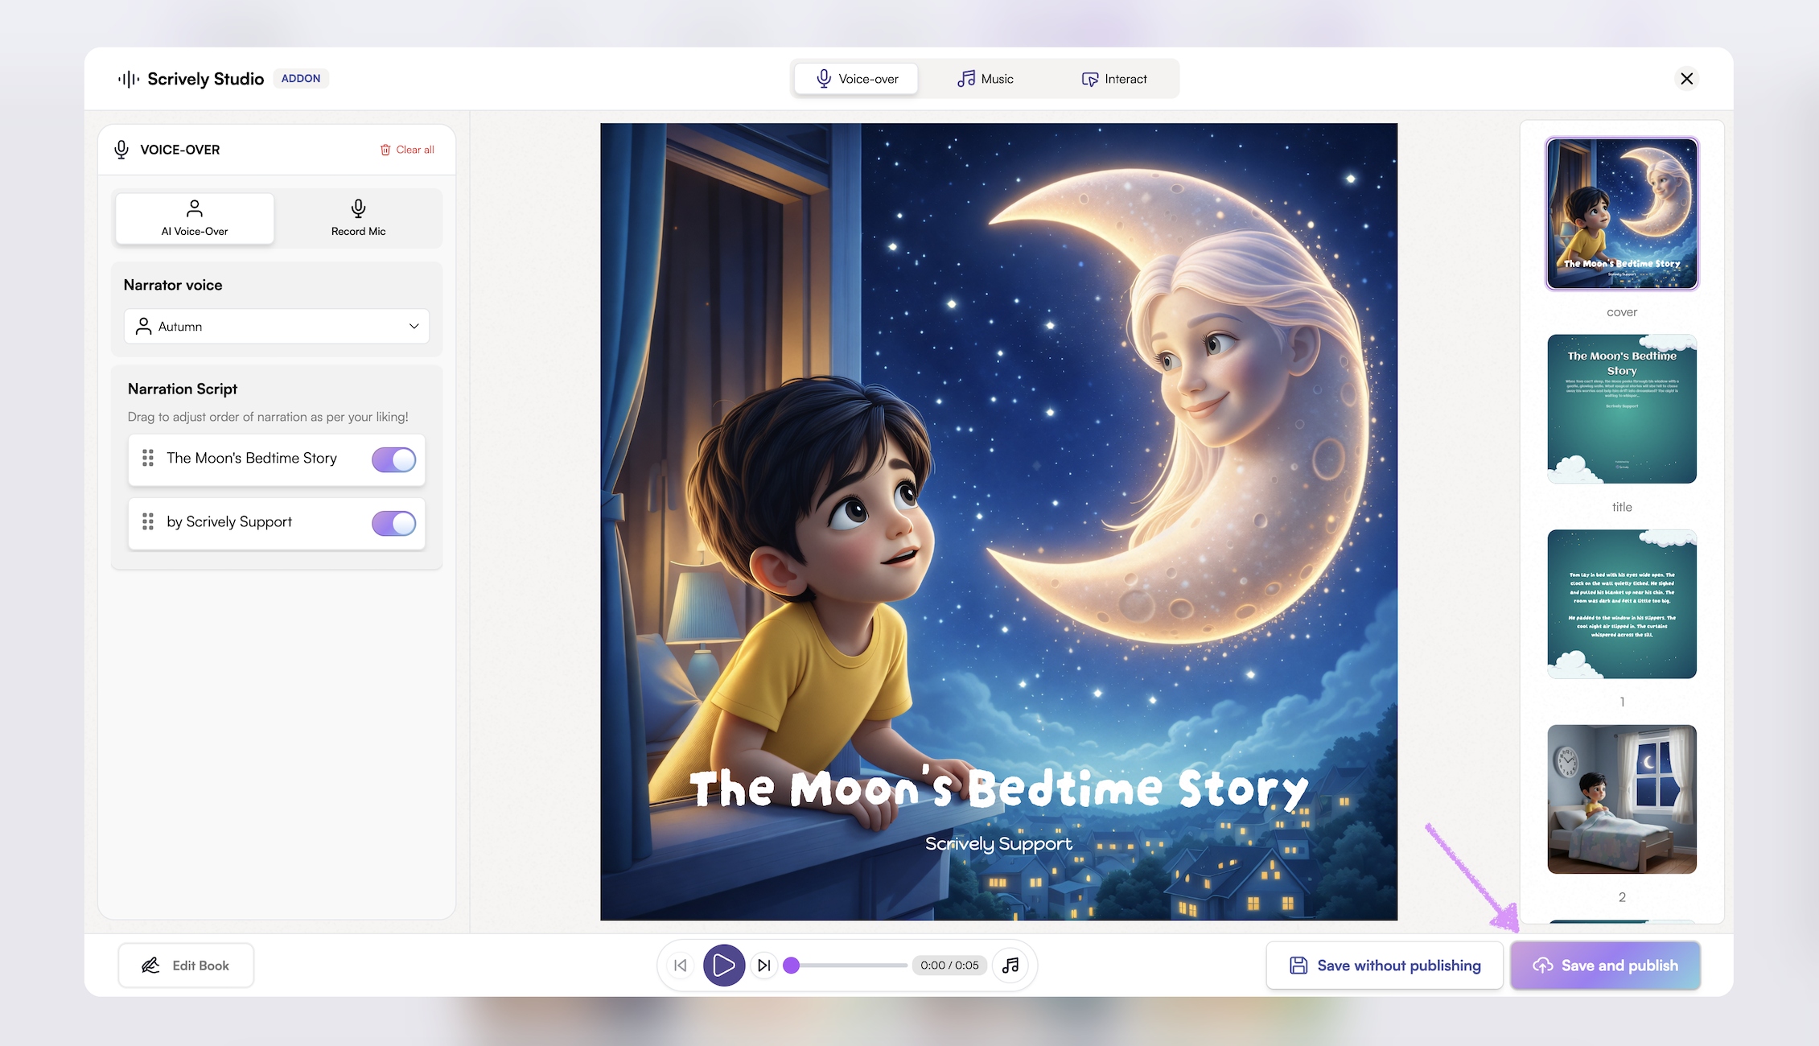Switch to the Interact tab
The height and width of the screenshot is (1046, 1819).
click(x=1114, y=79)
